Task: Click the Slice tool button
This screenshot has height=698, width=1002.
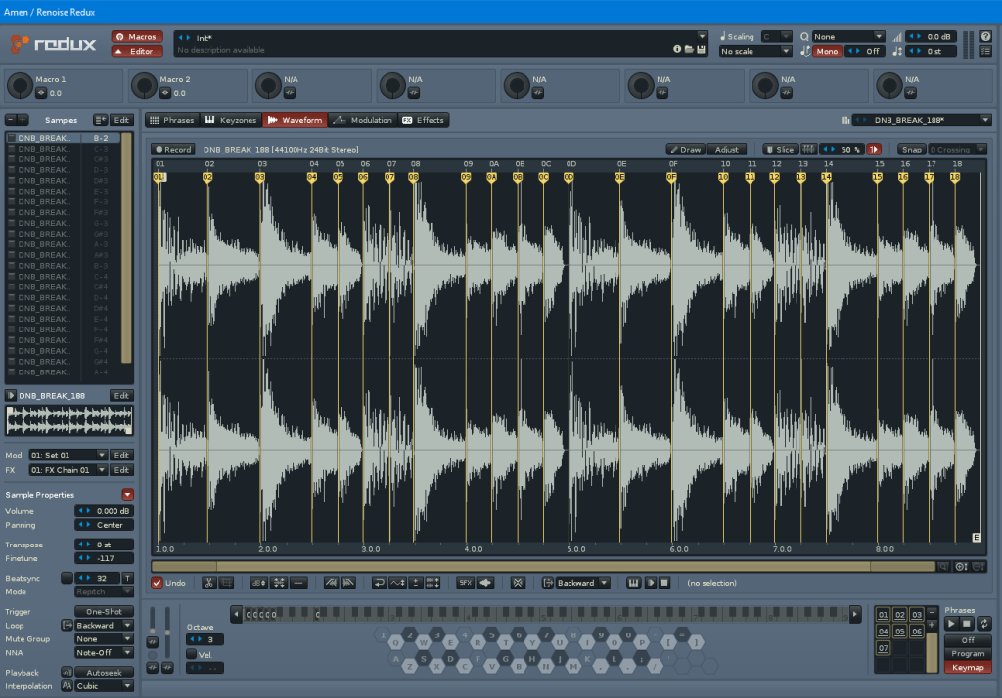Action: point(780,150)
